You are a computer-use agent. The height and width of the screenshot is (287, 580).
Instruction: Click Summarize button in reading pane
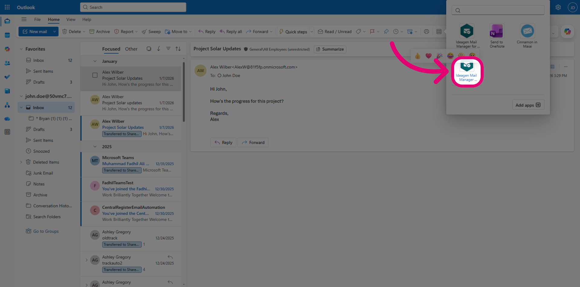point(330,49)
